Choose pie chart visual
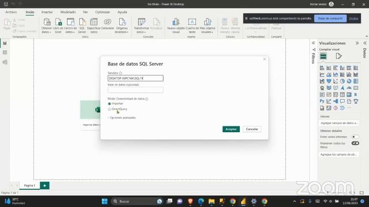Viewport: 369px width, 207px height. pyautogui.click(x=342, y=81)
